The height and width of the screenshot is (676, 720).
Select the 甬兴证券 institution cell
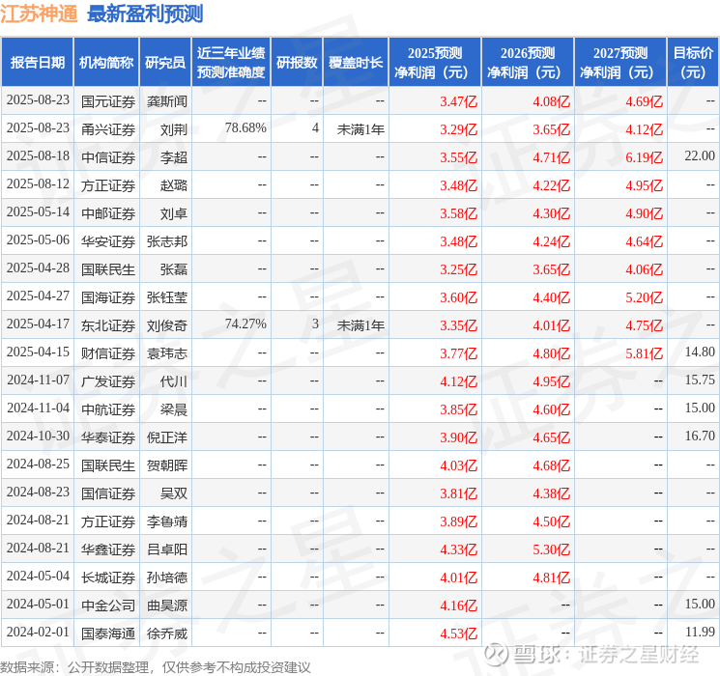point(108,129)
